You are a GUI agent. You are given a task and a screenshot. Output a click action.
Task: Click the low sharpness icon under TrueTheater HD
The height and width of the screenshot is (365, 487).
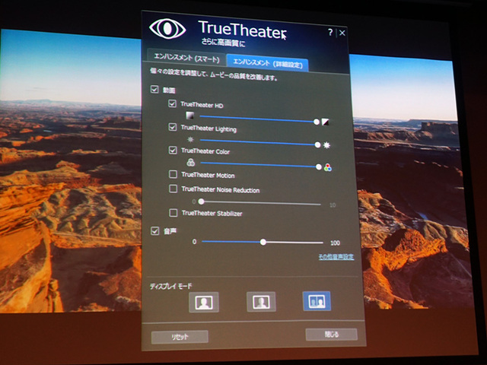(x=189, y=116)
